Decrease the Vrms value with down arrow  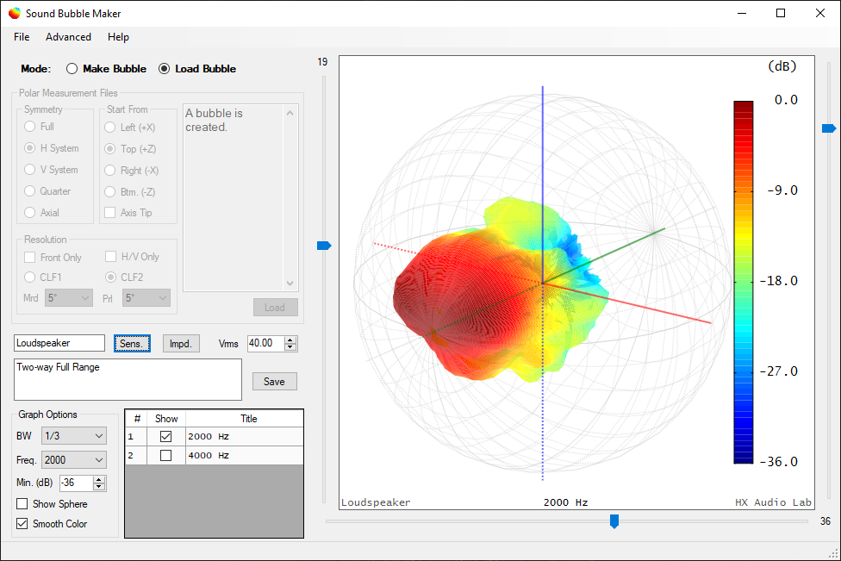290,347
